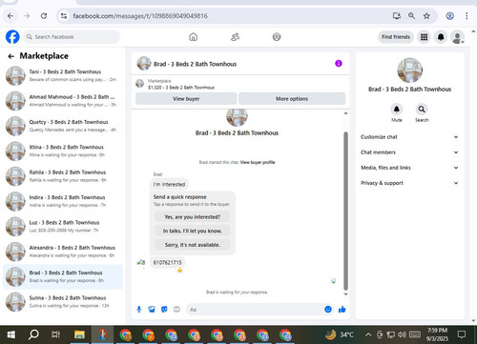Expand Privacy & support section
This screenshot has height=344, width=477.
[409, 183]
